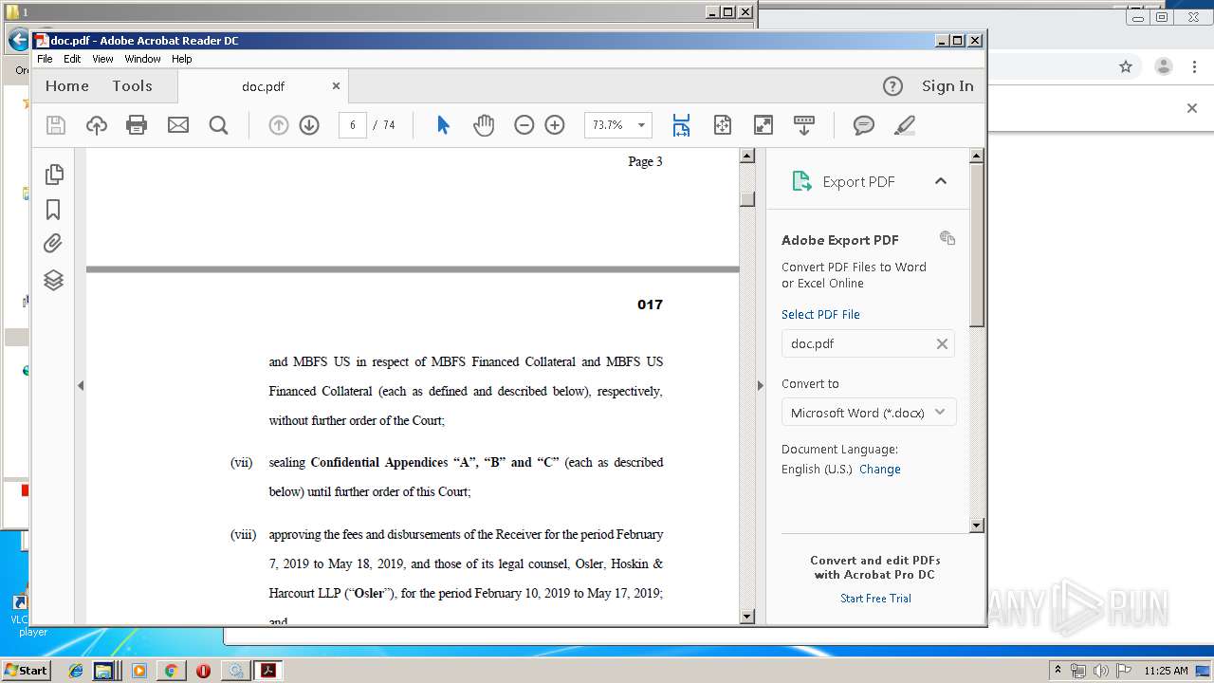Open Chrome profile avatar icon
The image size is (1214, 683).
[x=1164, y=66]
